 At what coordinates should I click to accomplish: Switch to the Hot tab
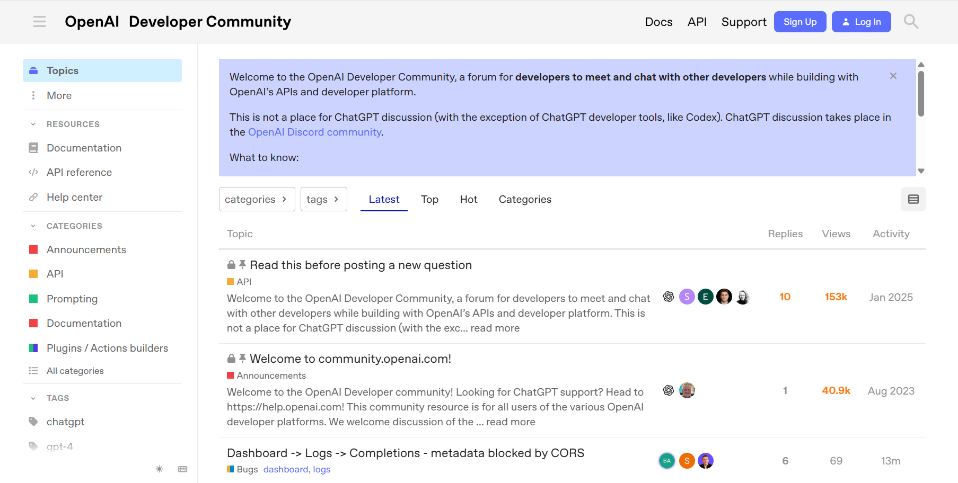tap(468, 199)
